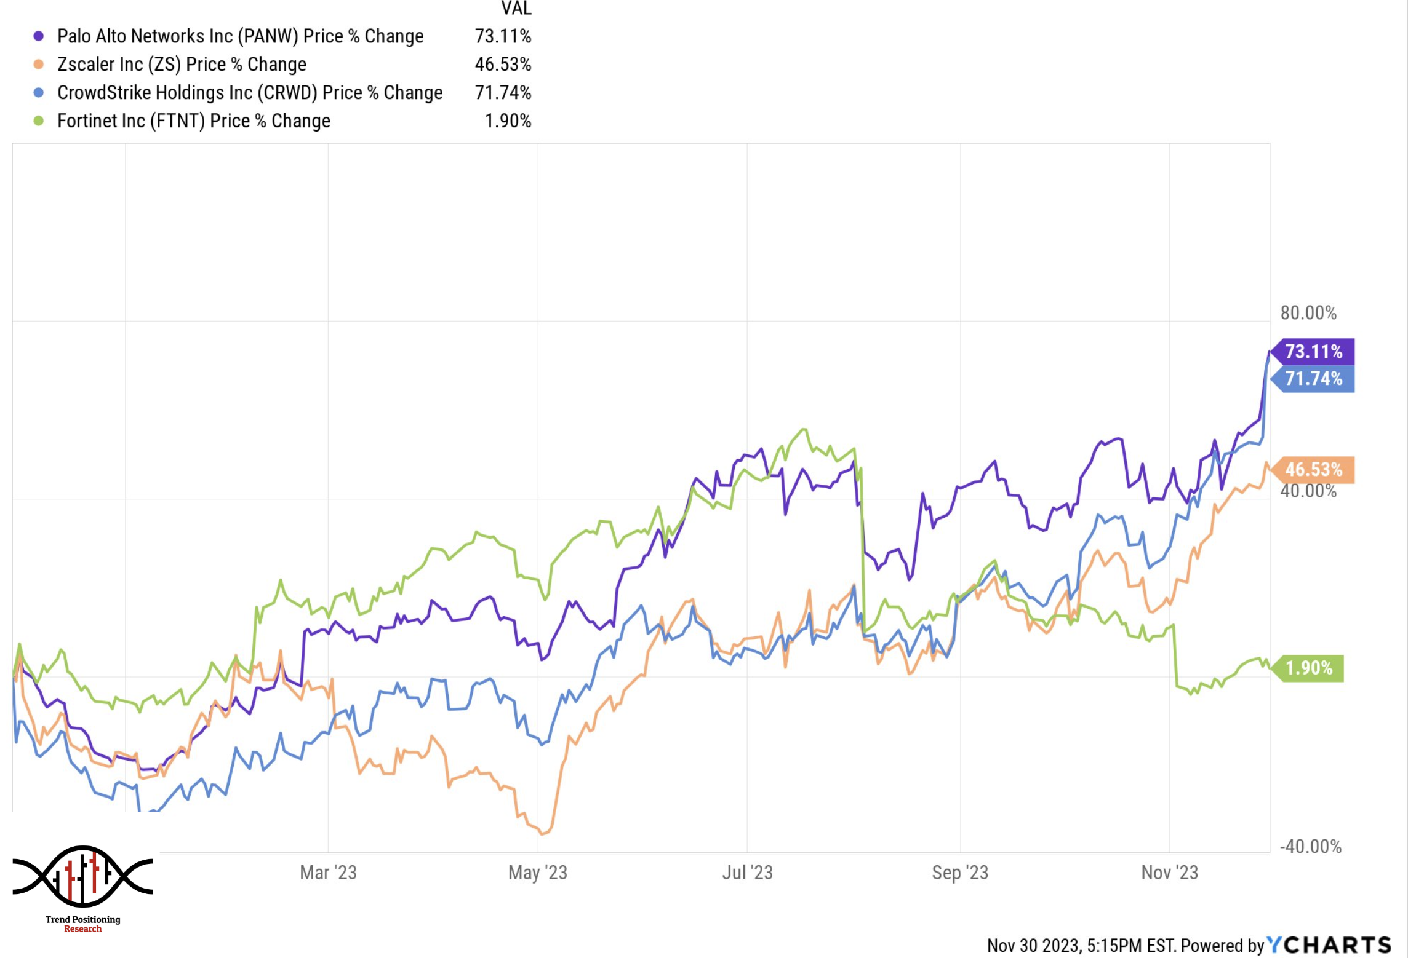The image size is (1408, 958).
Task: Click the green 1.90% value flag
Action: pos(1309,668)
